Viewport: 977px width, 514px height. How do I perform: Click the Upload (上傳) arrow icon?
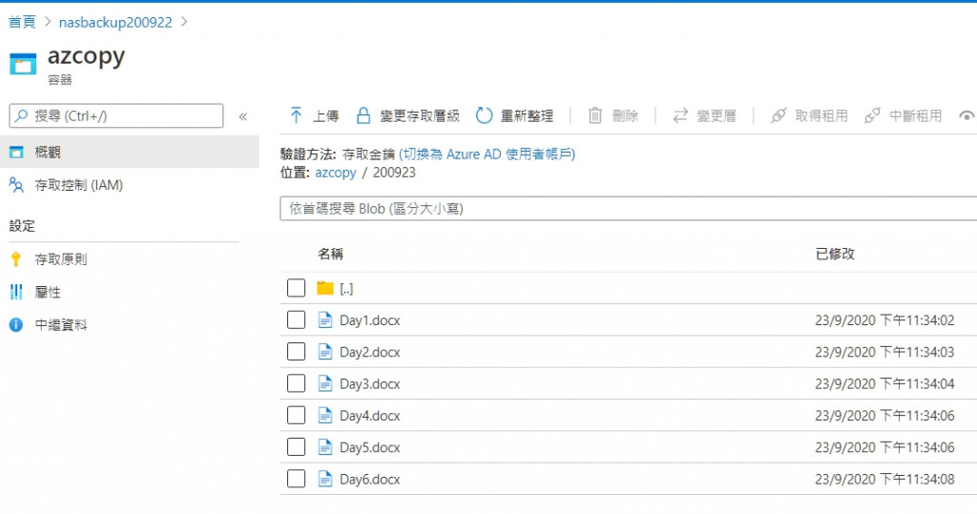(296, 115)
